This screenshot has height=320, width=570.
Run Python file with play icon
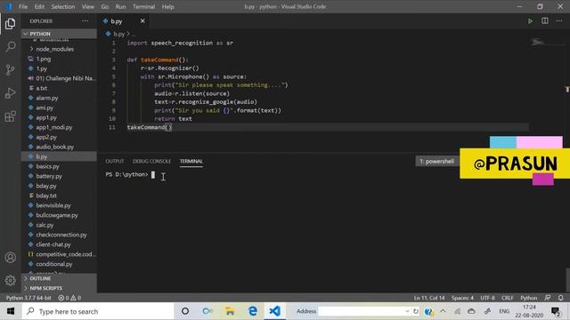click(531, 21)
